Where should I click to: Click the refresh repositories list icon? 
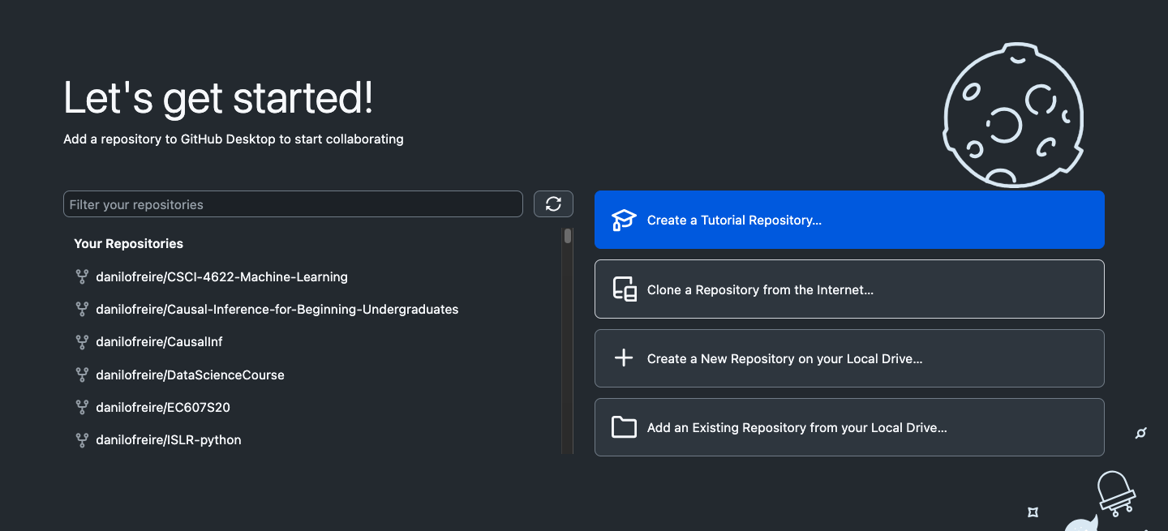pyautogui.click(x=553, y=204)
